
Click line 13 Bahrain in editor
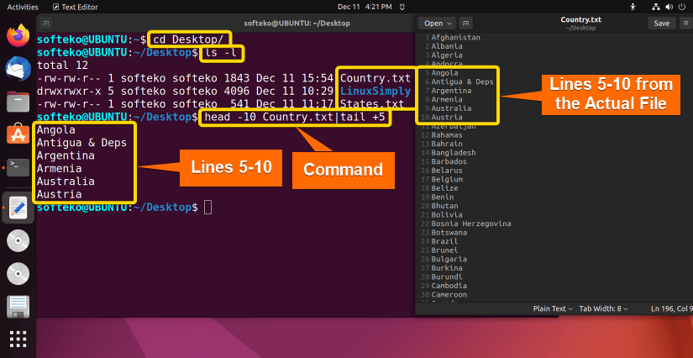tap(447, 144)
